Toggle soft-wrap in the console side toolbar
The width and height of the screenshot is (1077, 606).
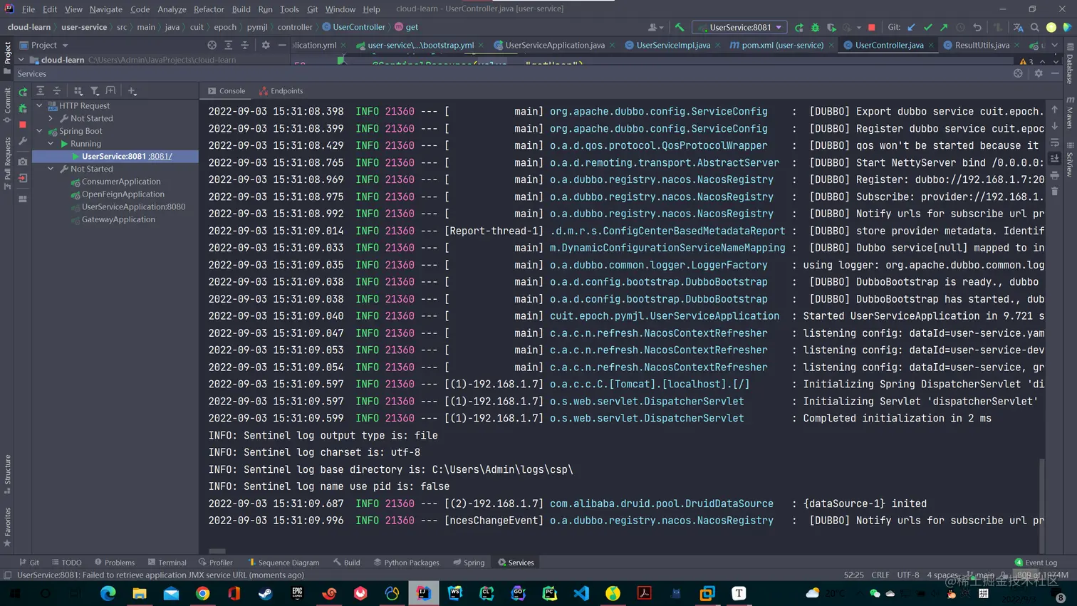coord(1055,142)
